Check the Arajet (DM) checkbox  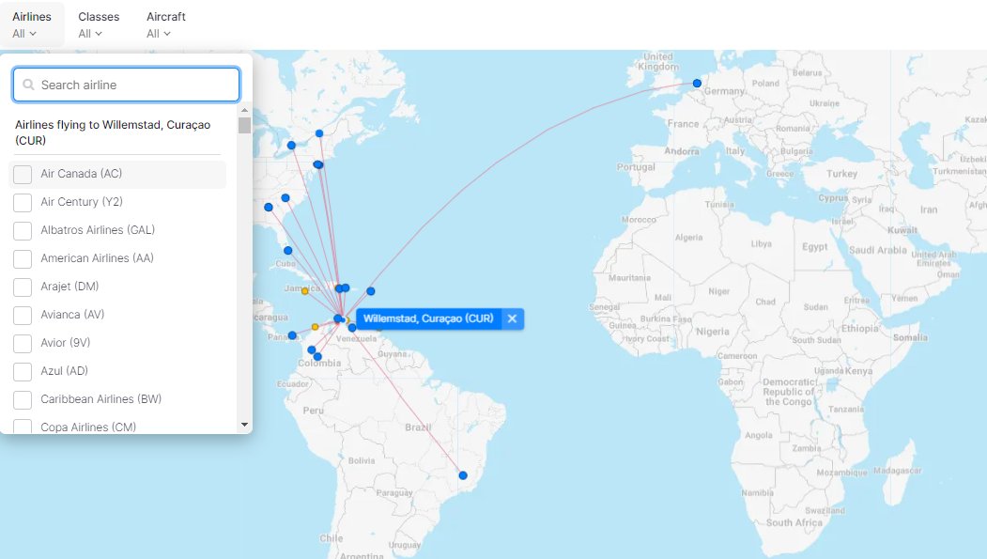click(x=23, y=287)
